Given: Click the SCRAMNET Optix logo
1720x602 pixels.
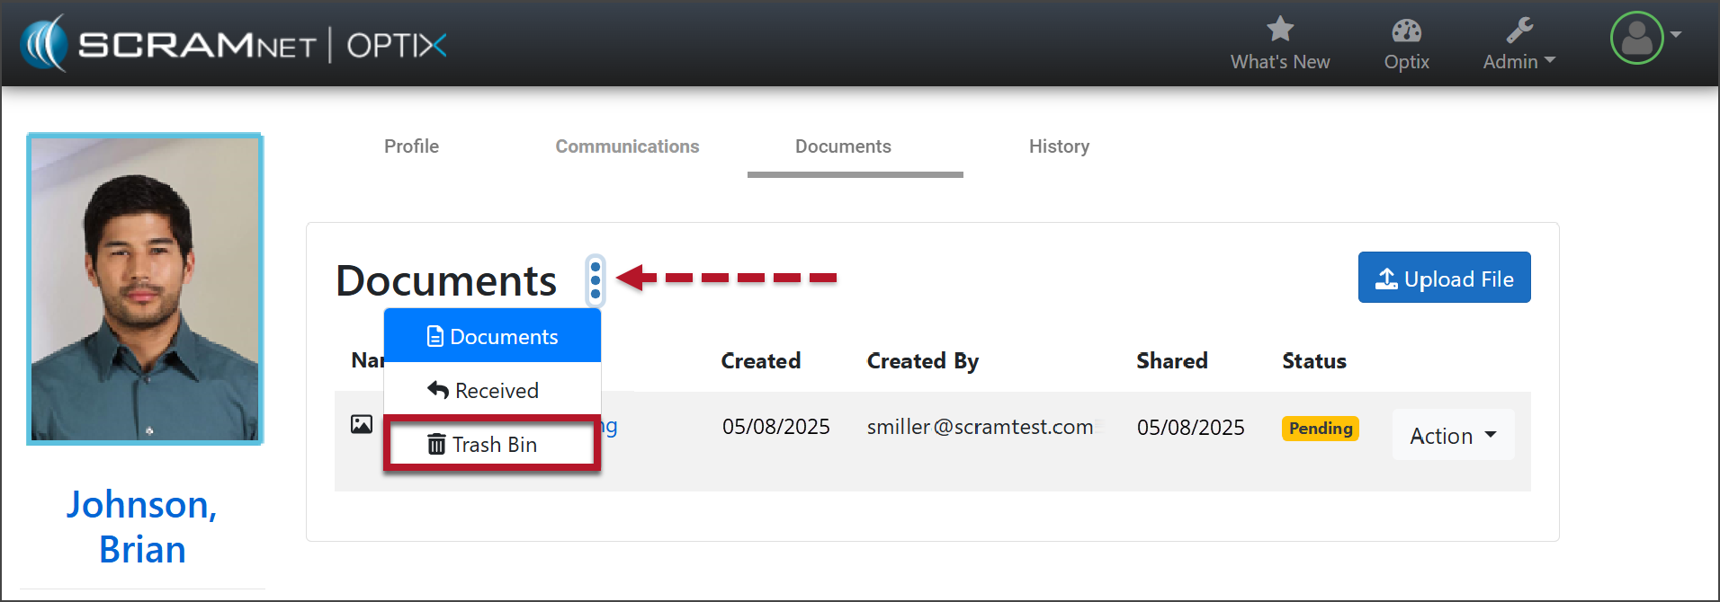Looking at the screenshot, I should click(234, 44).
